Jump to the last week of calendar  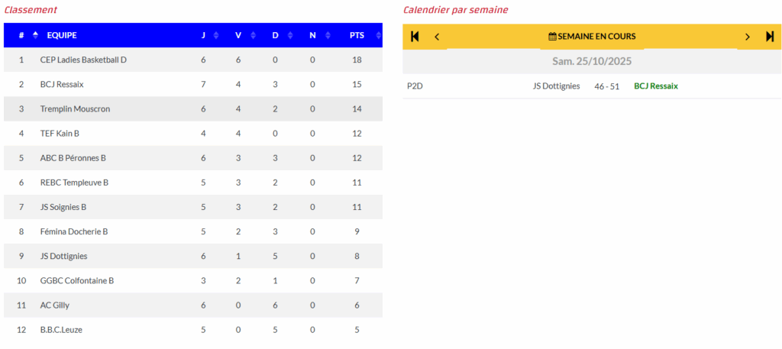pyautogui.click(x=770, y=37)
